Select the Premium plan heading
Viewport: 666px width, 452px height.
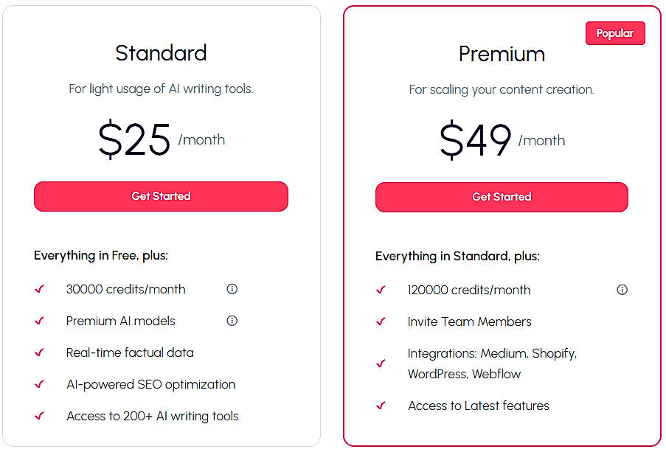click(x=502, y=54)
